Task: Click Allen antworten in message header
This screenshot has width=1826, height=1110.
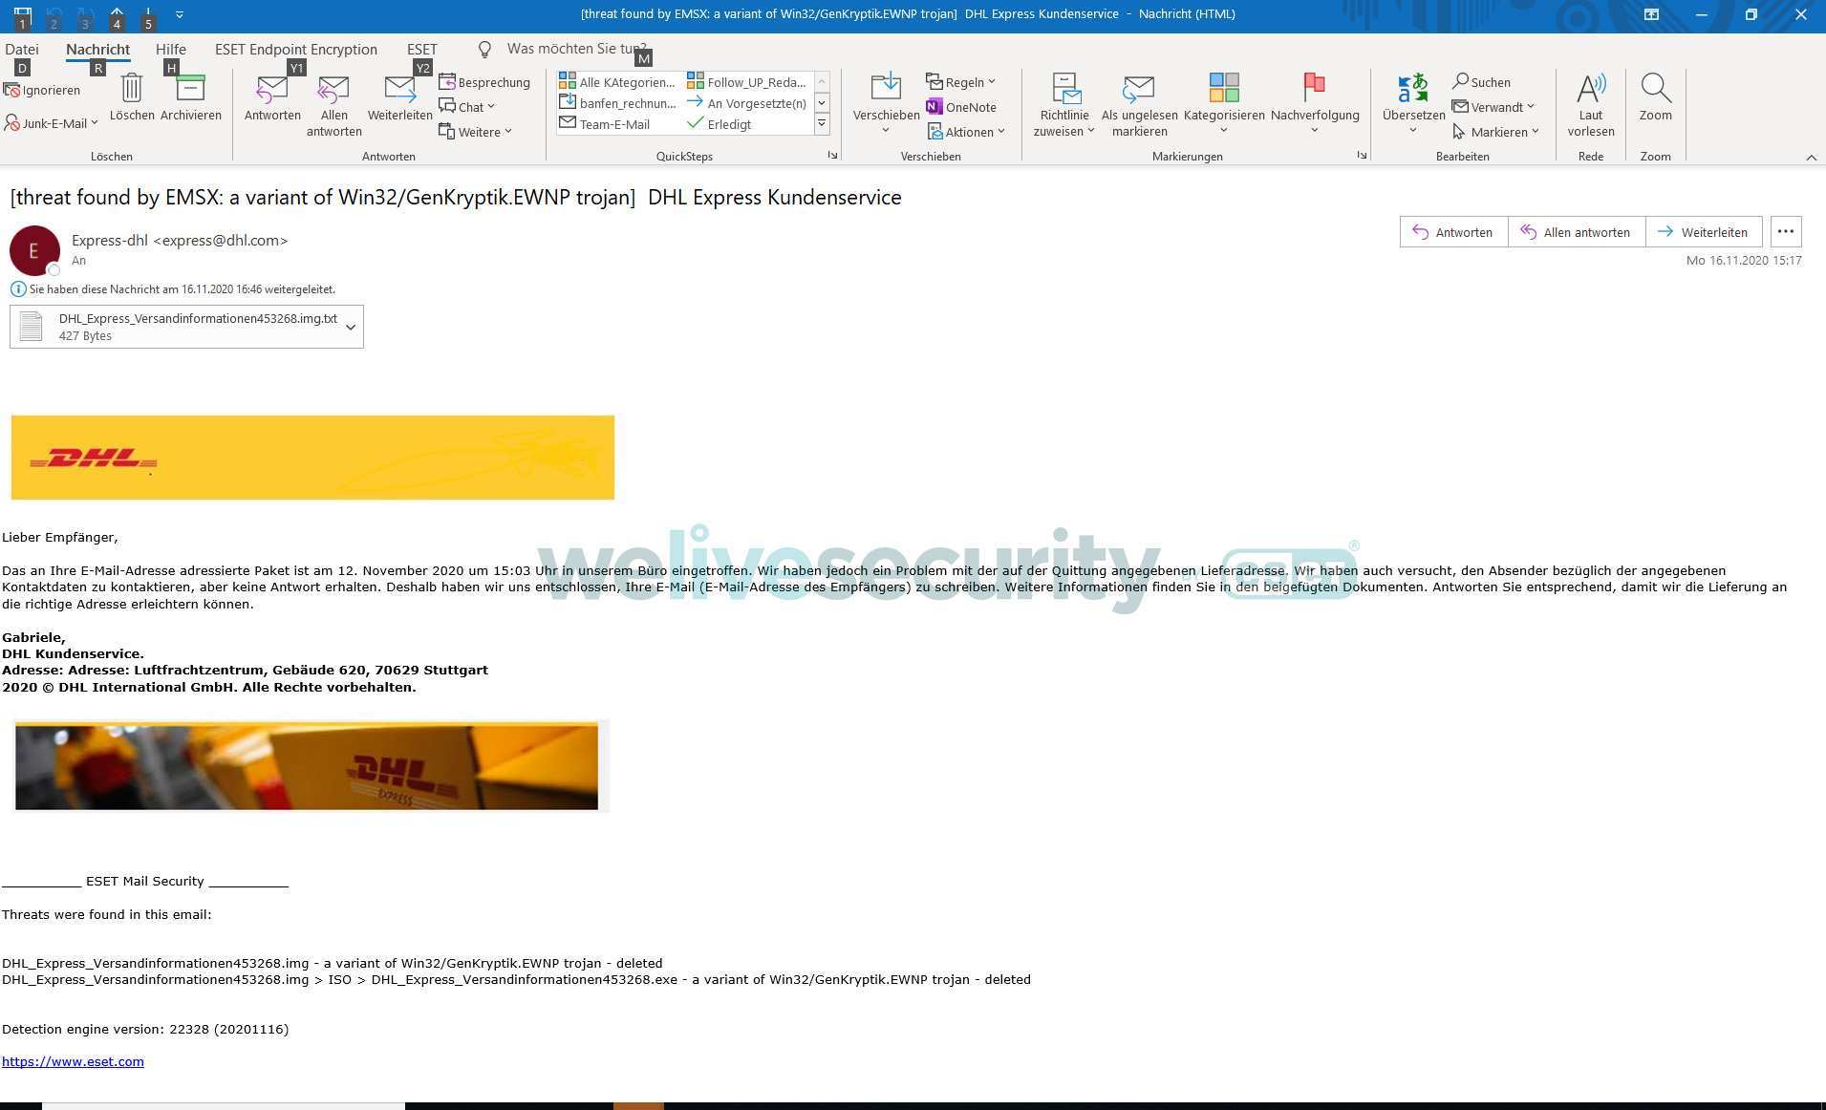Action: [x=1576, y=232]
